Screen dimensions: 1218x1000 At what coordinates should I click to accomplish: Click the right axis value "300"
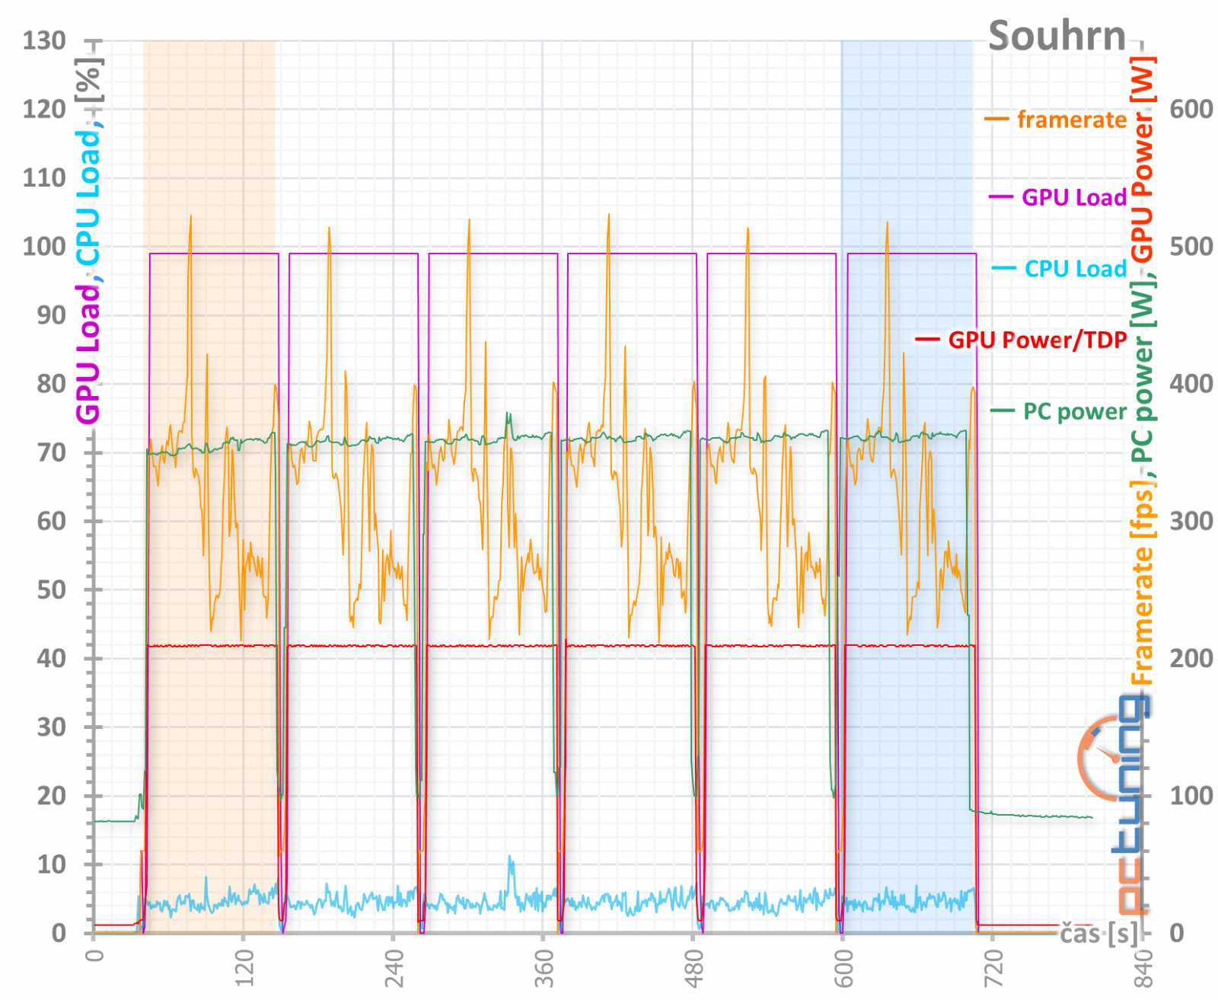click(1191, 521)
